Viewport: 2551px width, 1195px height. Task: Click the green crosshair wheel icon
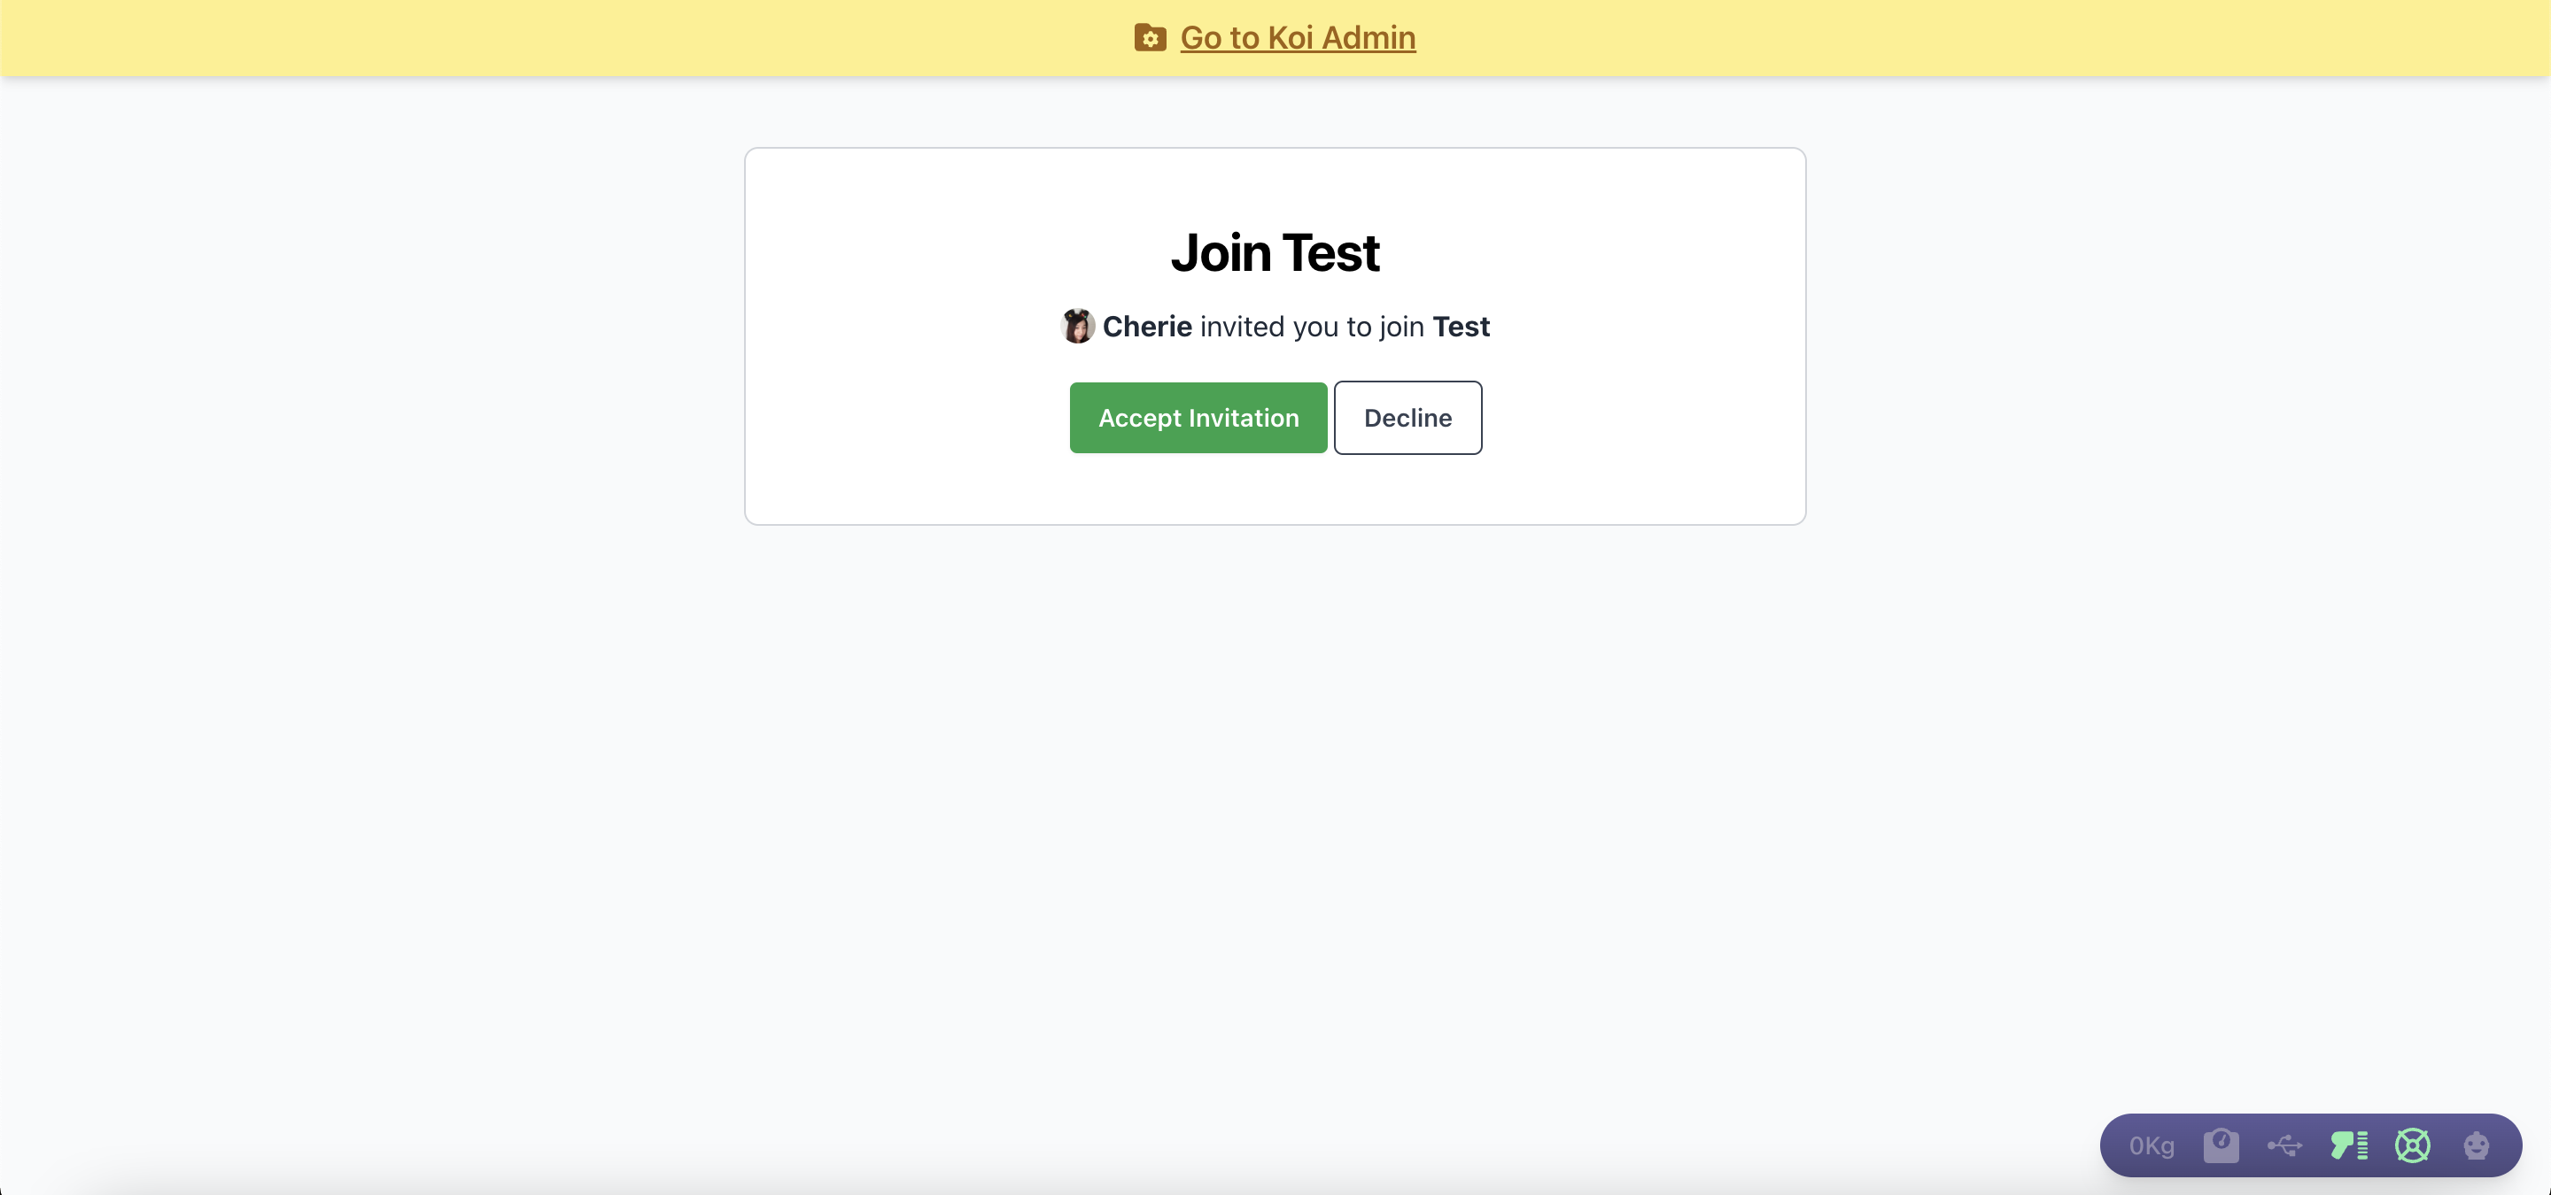click(x=2412, y=1145)
